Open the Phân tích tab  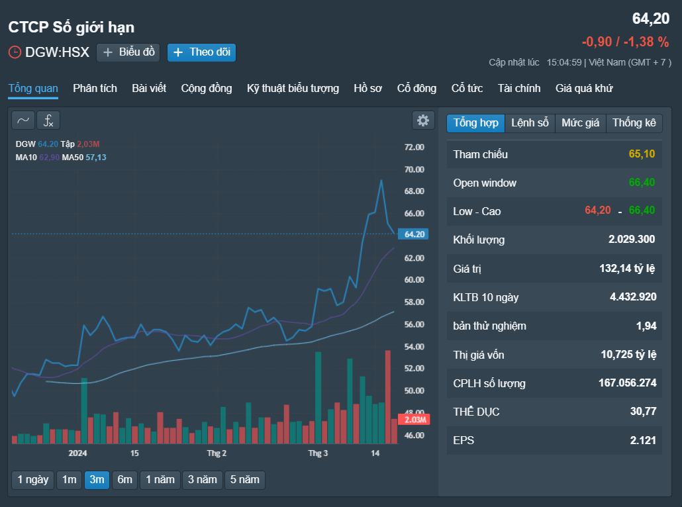click(x=95, y=88)
